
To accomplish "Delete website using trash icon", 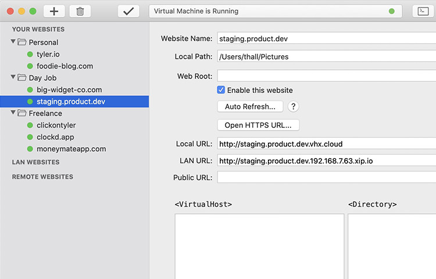I will (80, 12).
